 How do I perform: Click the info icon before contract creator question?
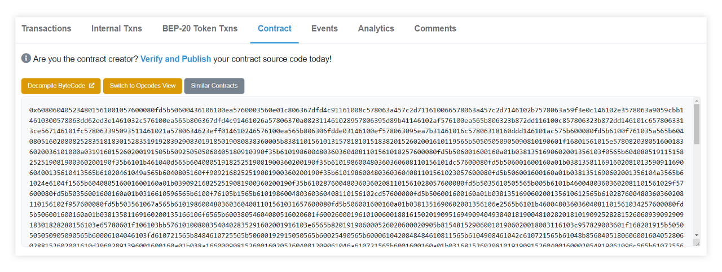[26, 58]
